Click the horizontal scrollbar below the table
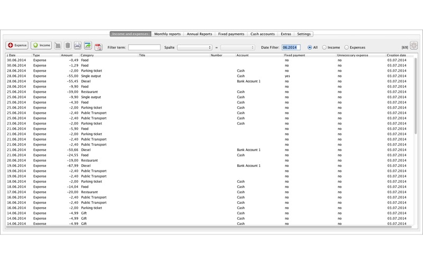This screenshot has width=423, height=264. point(208,227)
